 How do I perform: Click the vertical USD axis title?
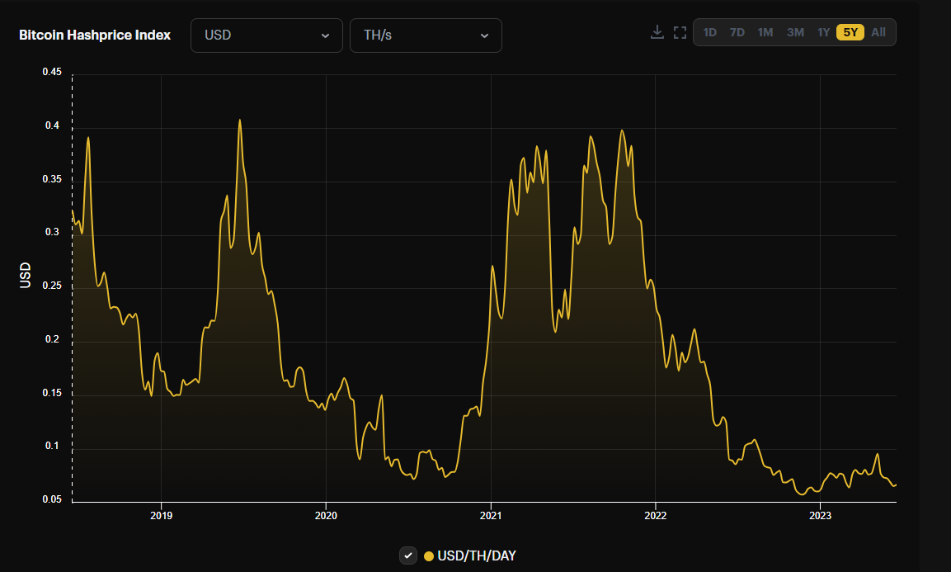point(25,275)
